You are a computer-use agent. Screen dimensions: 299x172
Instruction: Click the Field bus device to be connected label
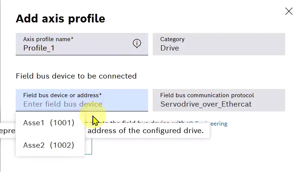76,76
